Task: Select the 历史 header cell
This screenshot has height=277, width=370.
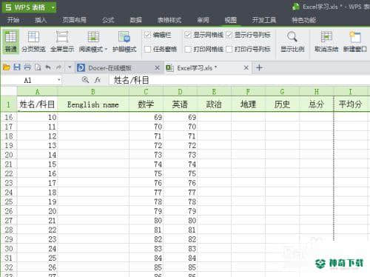Action: click(282, 104)
